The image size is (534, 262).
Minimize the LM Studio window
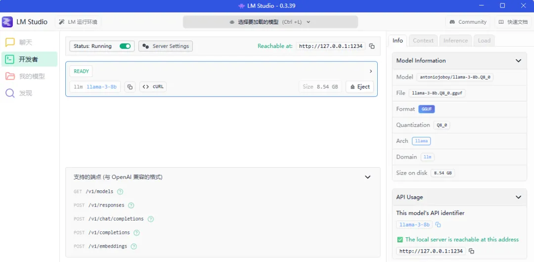click(x=482, y=6)
